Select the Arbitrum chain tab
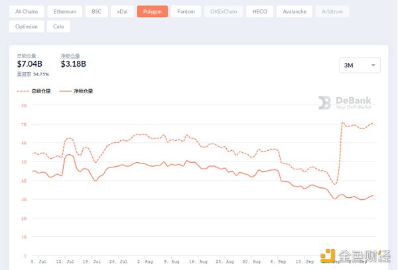Screen dimensions: 398x270 pos(331,11)
